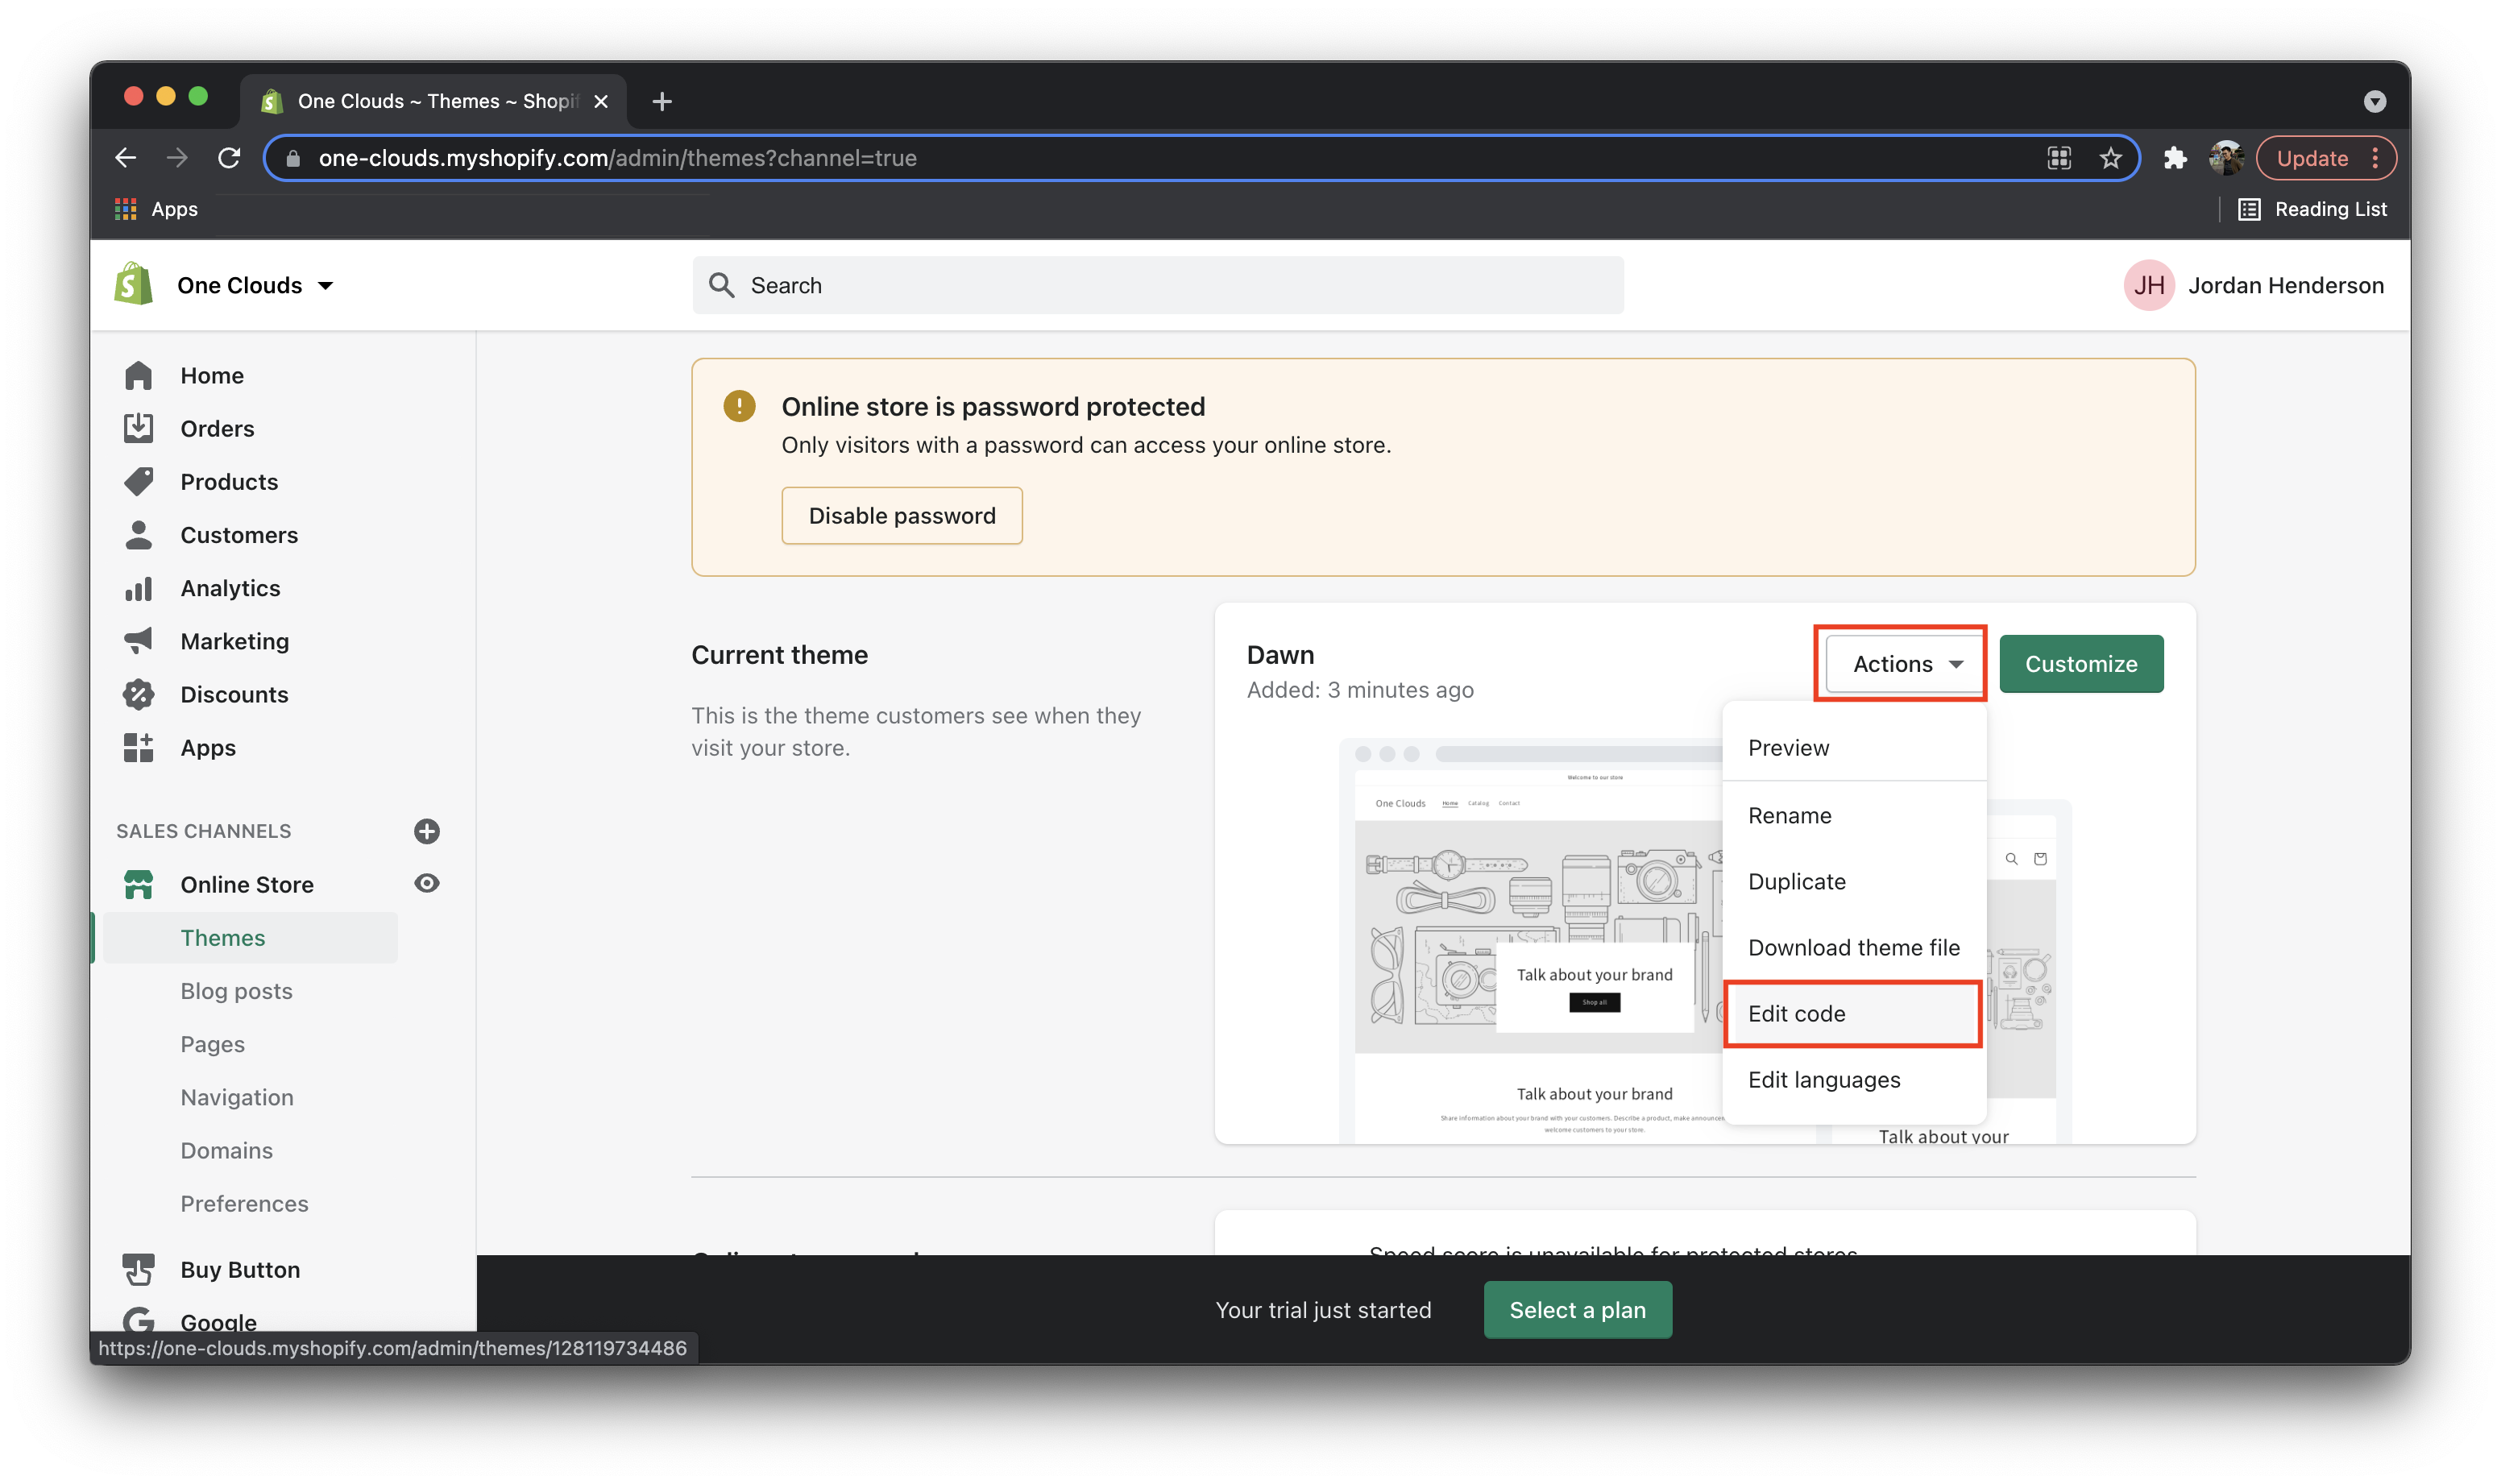Click the Marketing icon in sidebar

pos(141,640)
